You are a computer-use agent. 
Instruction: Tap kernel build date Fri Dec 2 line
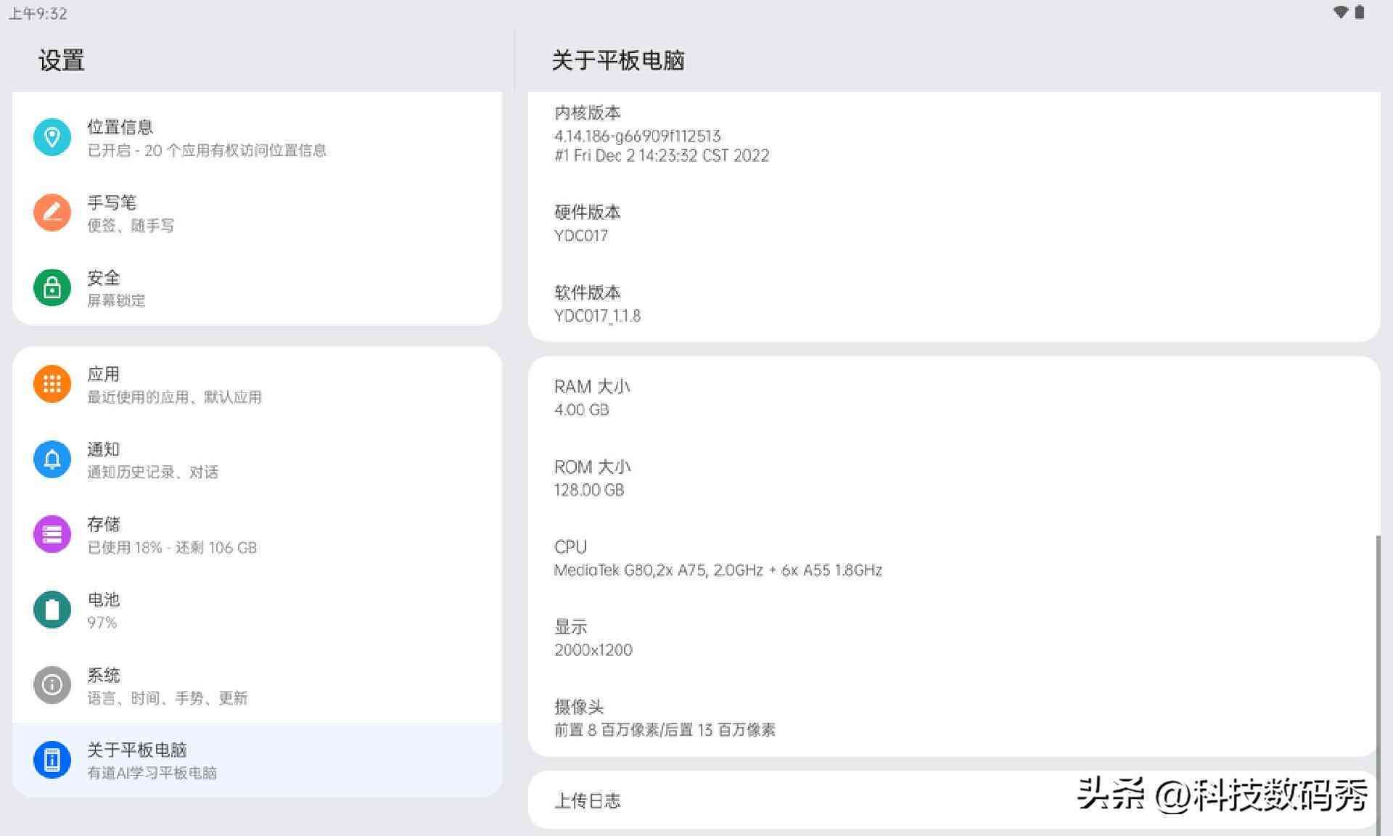point(662,155)
